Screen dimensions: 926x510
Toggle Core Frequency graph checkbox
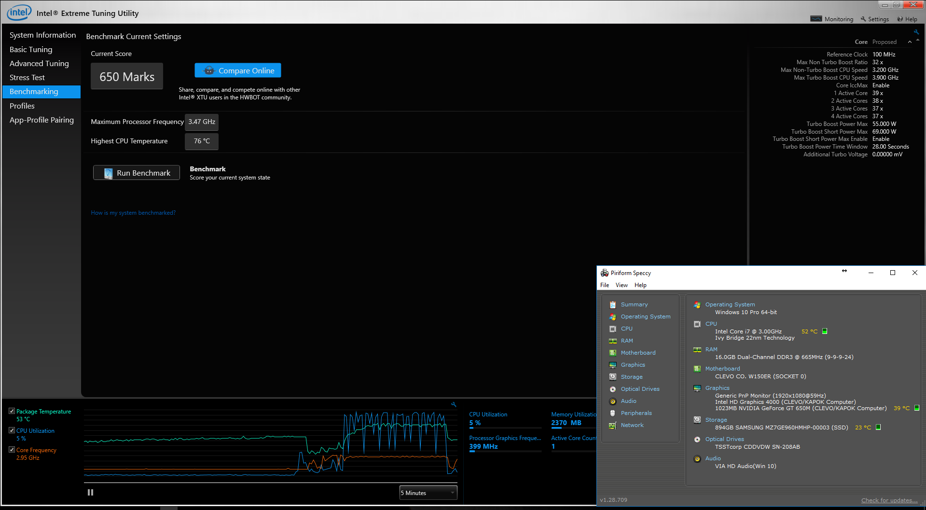[x=12, y=450]
